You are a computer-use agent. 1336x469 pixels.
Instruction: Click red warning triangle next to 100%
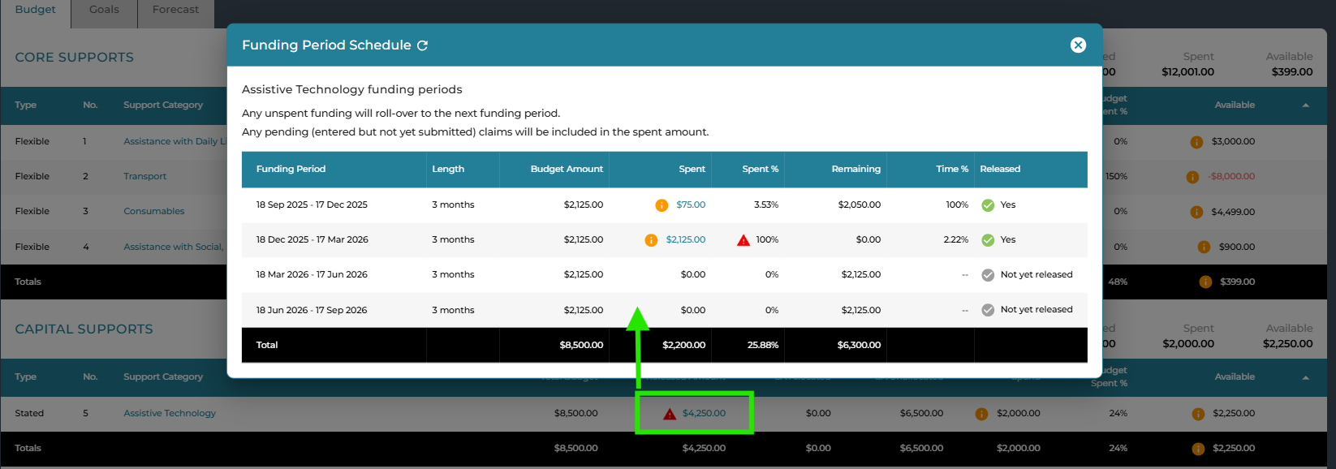743,240
